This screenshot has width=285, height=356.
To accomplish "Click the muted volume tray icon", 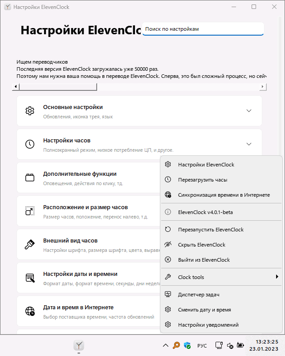I will click(230, 346).
